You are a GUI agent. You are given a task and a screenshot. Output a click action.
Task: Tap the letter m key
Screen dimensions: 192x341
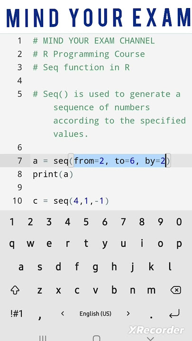click(x=151, y=290)
